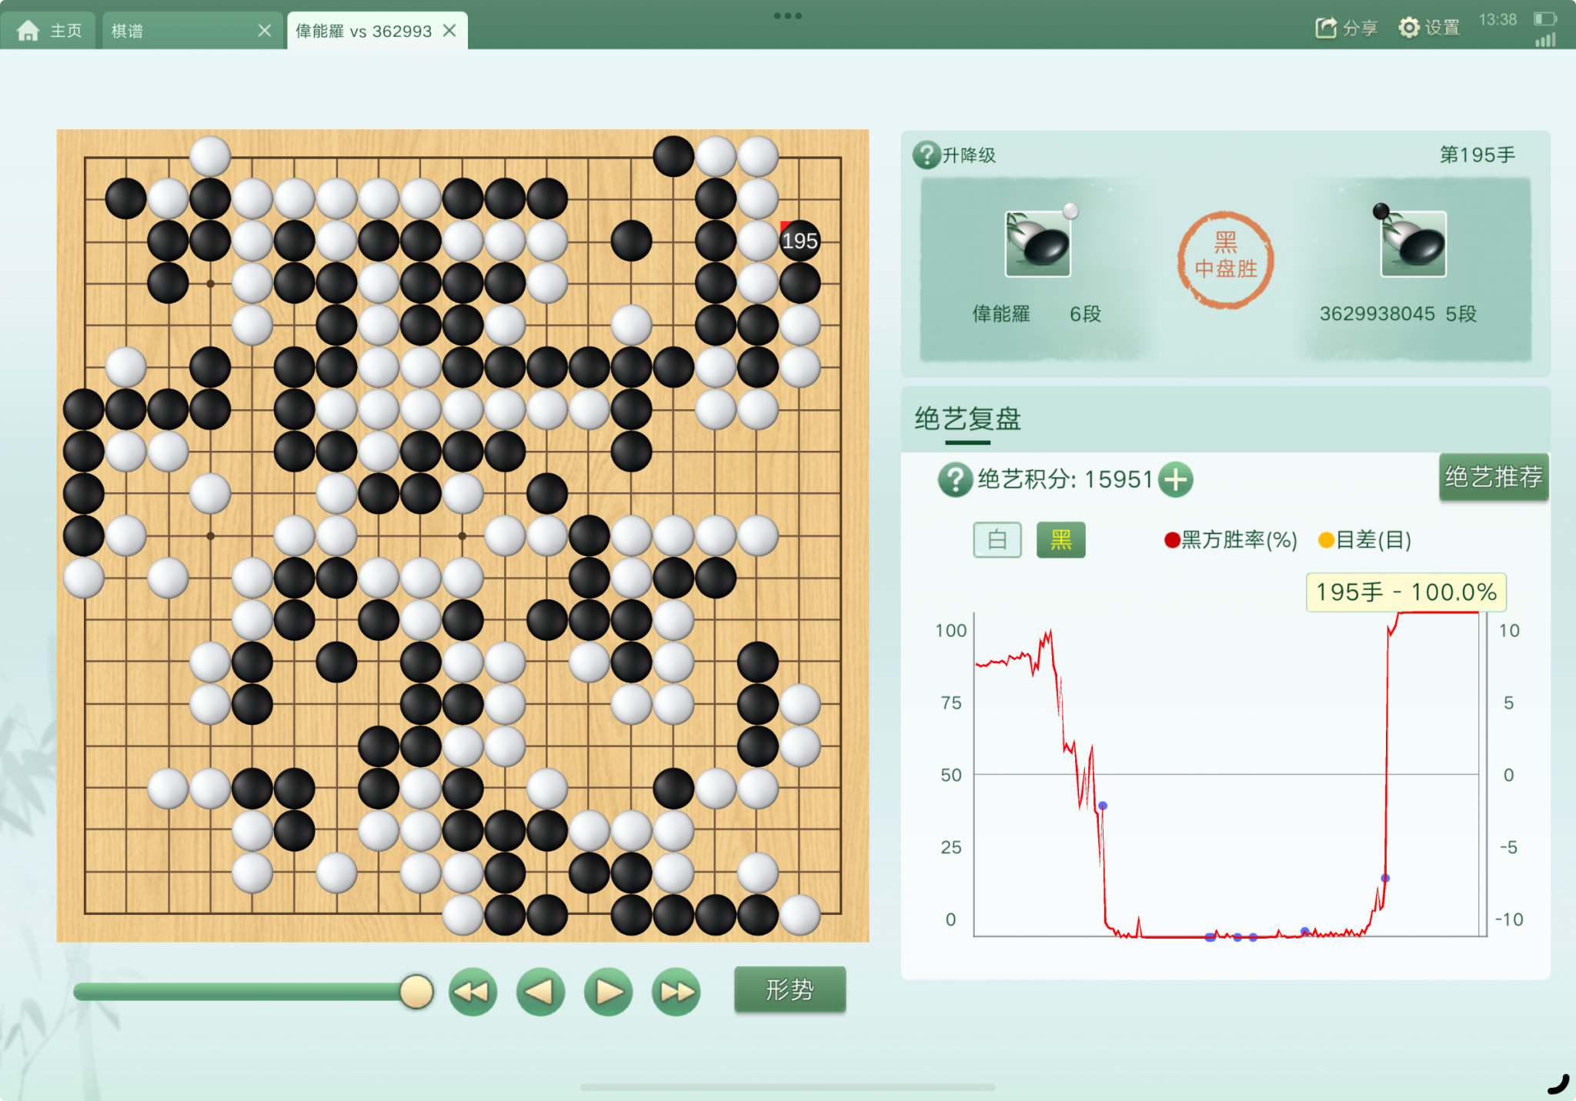Click the 绝艺积分 question mark icon
This screenshot has height=1101, width=1576.
click(955, 479)
